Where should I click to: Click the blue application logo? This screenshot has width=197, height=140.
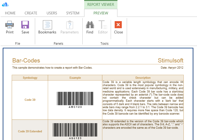coord(5,5)
